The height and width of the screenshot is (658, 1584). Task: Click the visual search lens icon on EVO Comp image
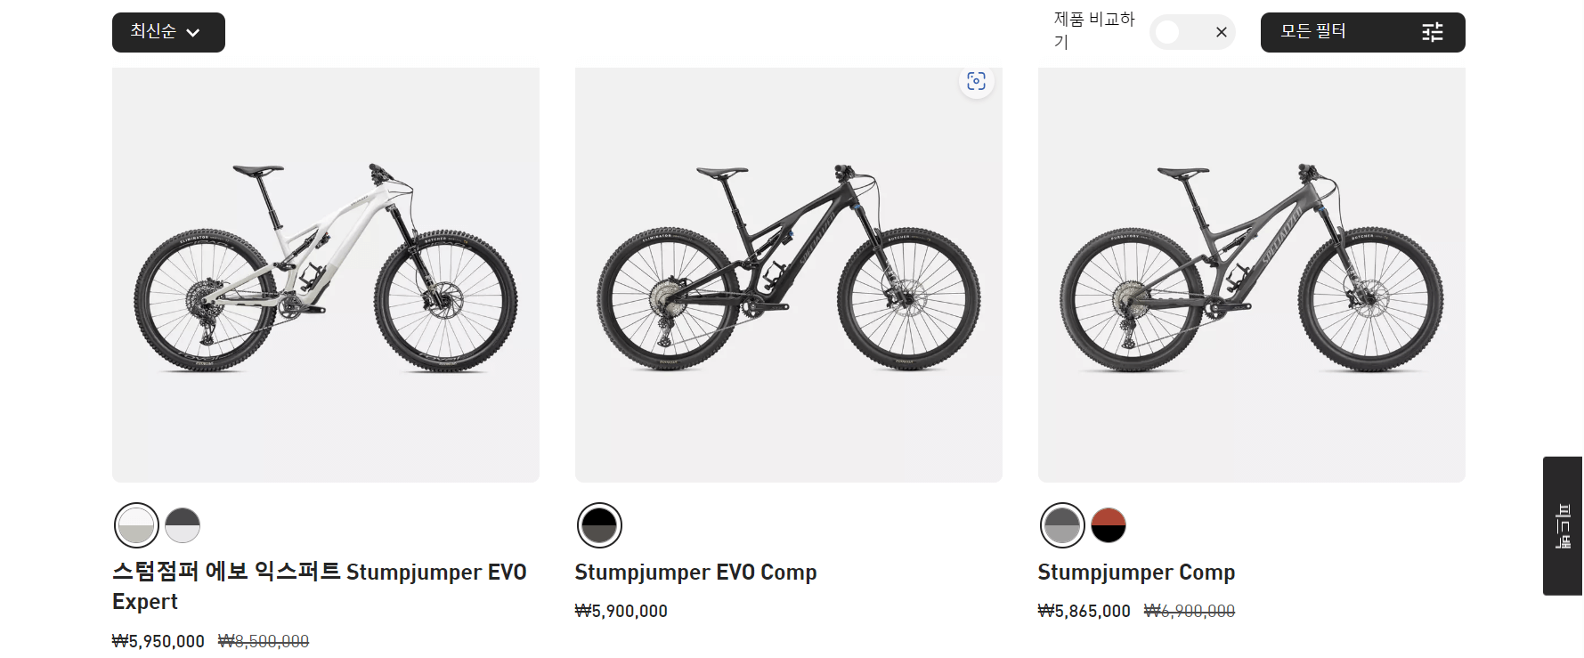[977, 81]
